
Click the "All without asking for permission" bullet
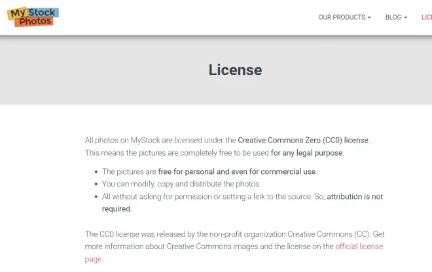click(203, 197)
